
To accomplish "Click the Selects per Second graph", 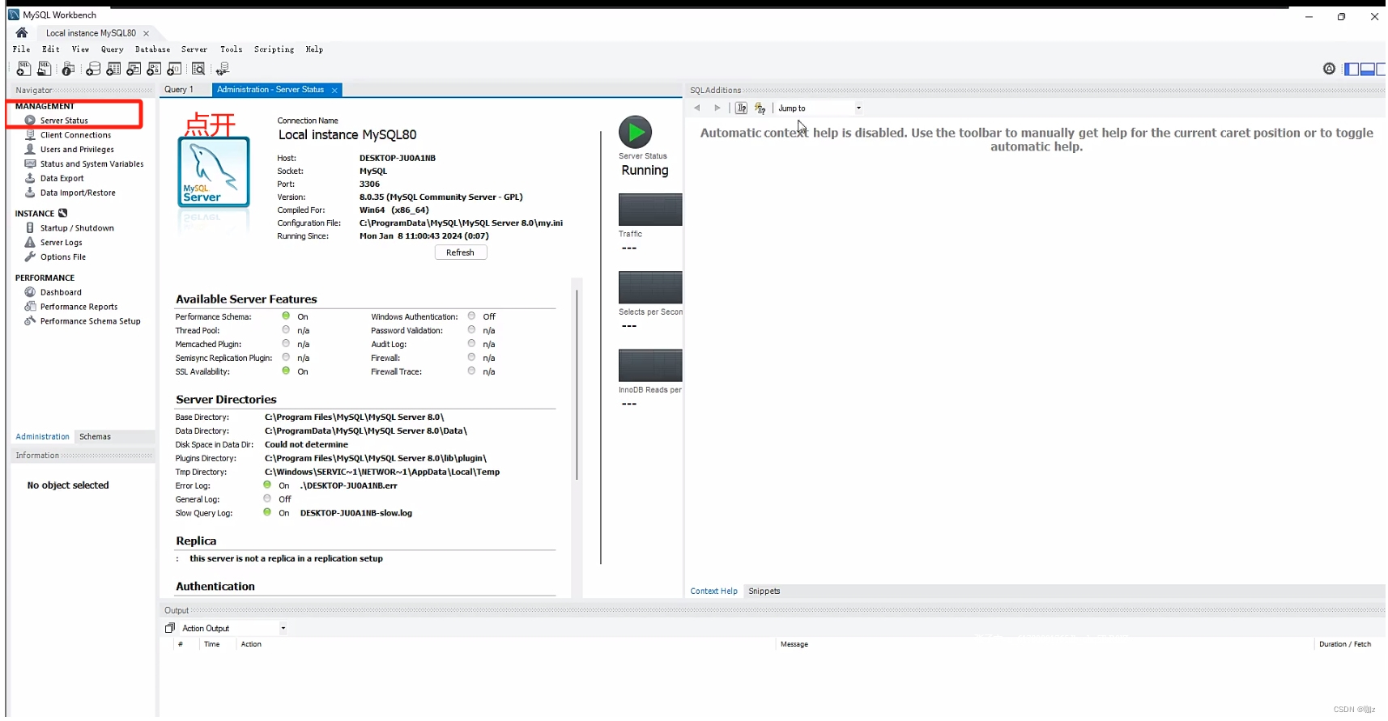I will point(650,287).
